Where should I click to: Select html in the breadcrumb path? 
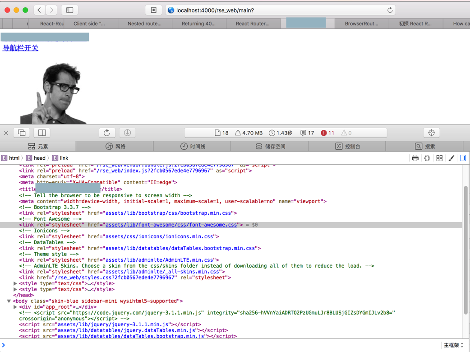[11, 158]
